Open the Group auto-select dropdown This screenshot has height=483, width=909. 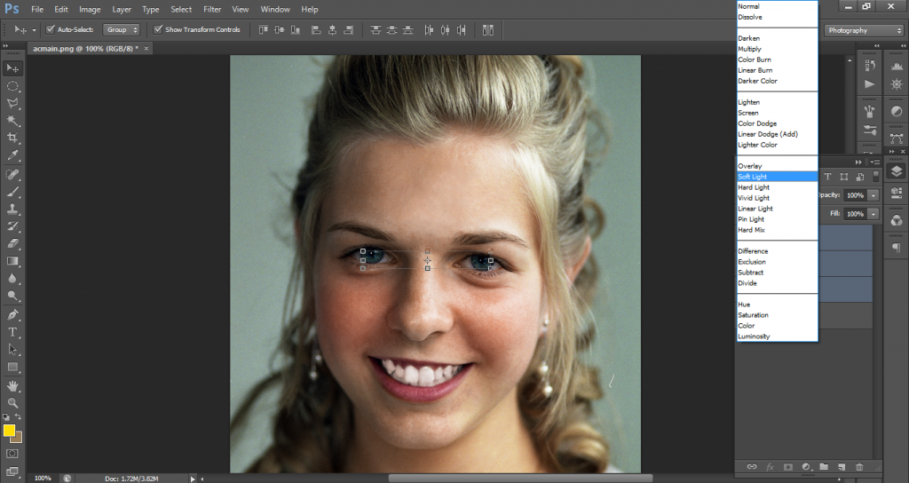121,29
